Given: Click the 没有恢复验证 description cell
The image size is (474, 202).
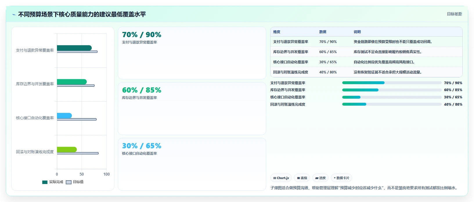Looking at the screenshot, I should tap(388, 72).
